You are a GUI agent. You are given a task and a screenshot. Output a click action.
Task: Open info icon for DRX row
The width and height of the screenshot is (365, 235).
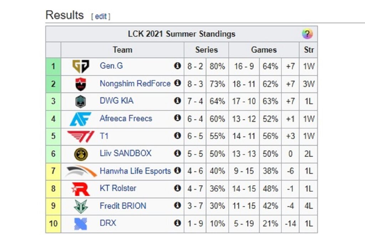178,223
